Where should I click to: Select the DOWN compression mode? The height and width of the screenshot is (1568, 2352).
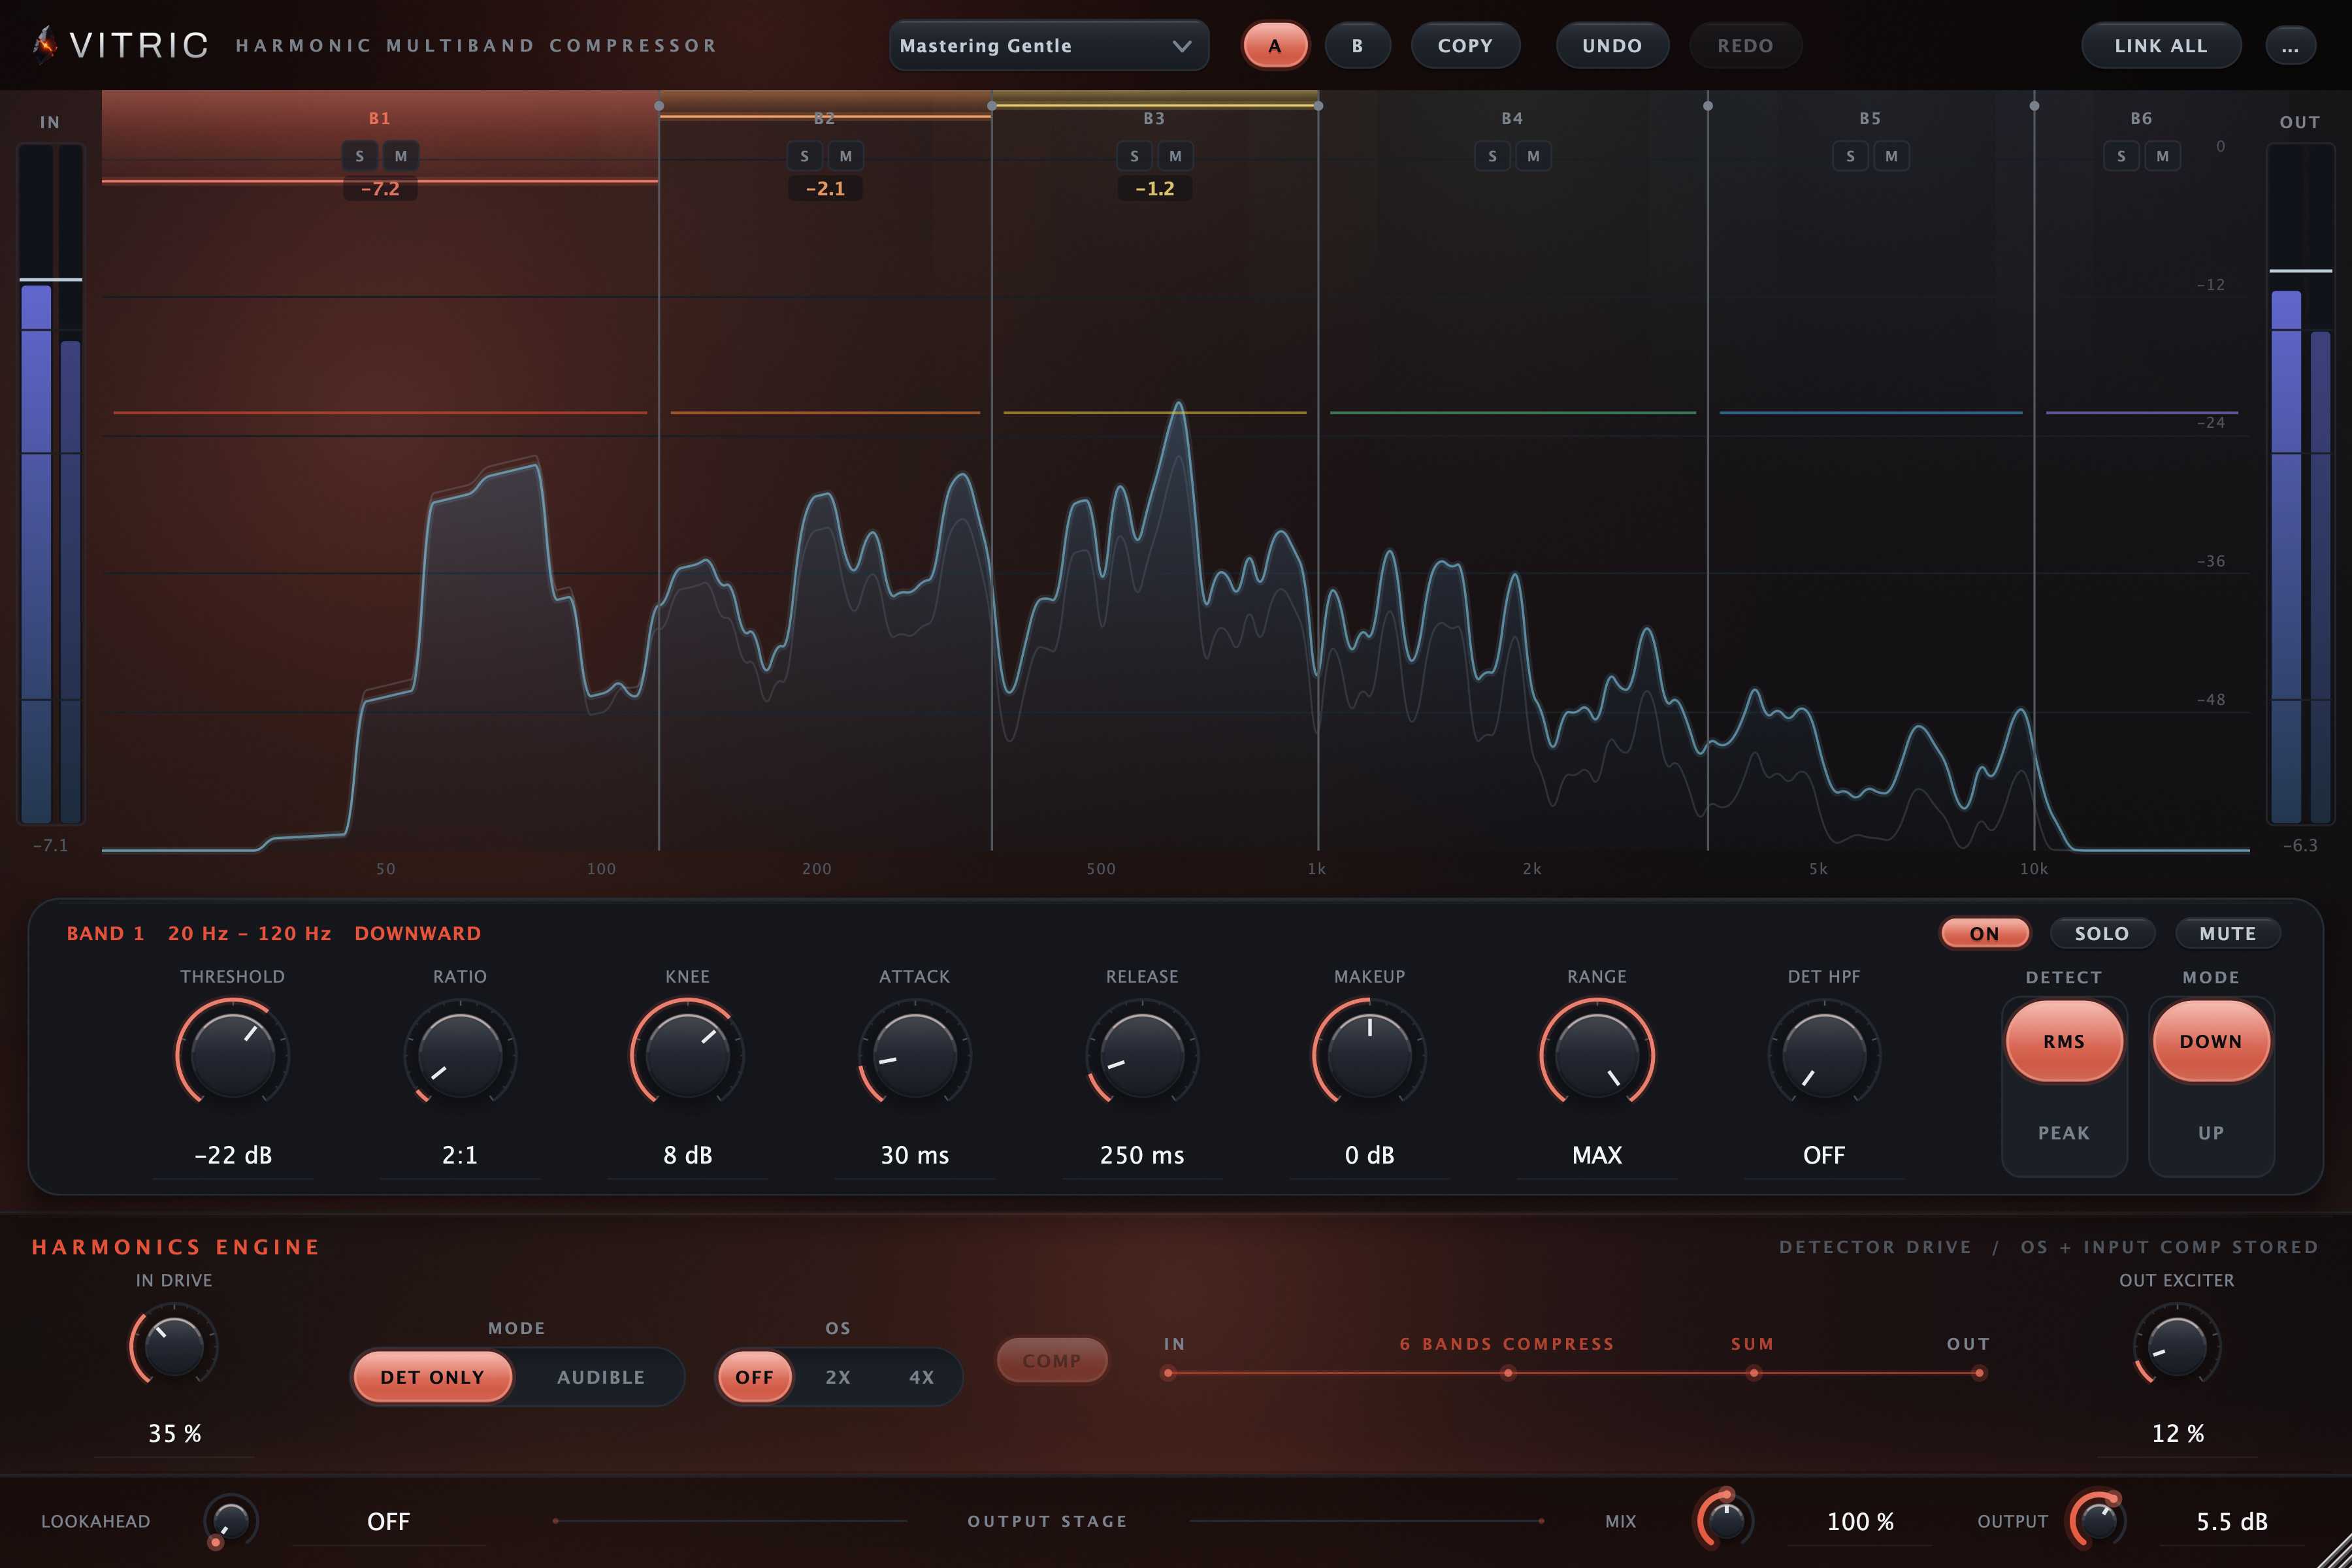tap(2210, 1041)
